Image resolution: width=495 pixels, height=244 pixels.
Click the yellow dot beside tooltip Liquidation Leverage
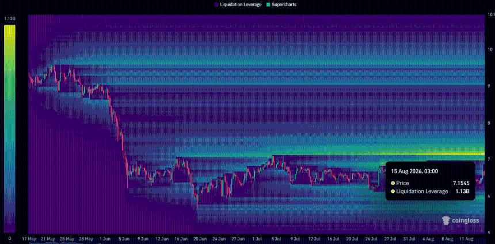point(393,191)
